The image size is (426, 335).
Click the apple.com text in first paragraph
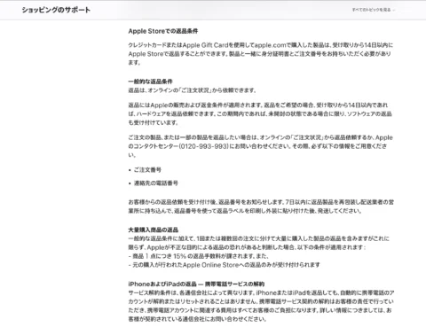coord(271,45)
